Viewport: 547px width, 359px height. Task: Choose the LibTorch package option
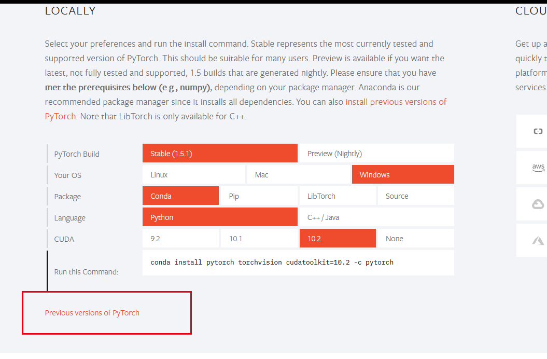(x=338, y=196)
